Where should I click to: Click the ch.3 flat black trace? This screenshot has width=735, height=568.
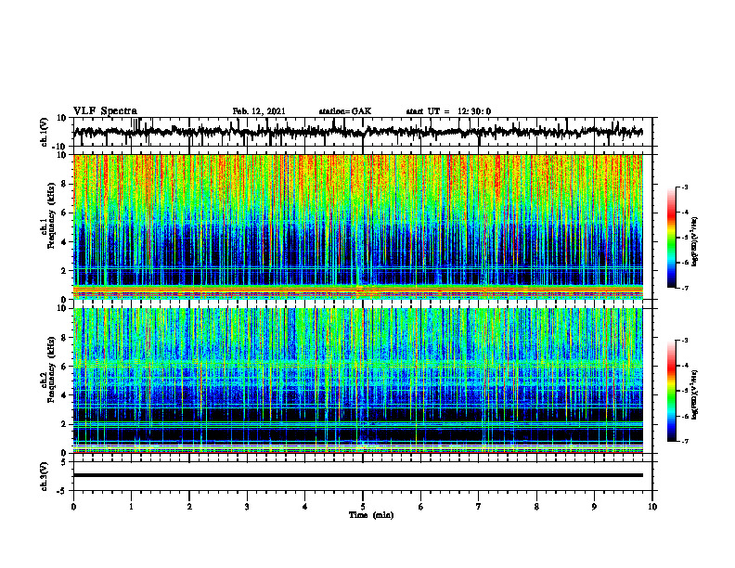click(358, 475)
